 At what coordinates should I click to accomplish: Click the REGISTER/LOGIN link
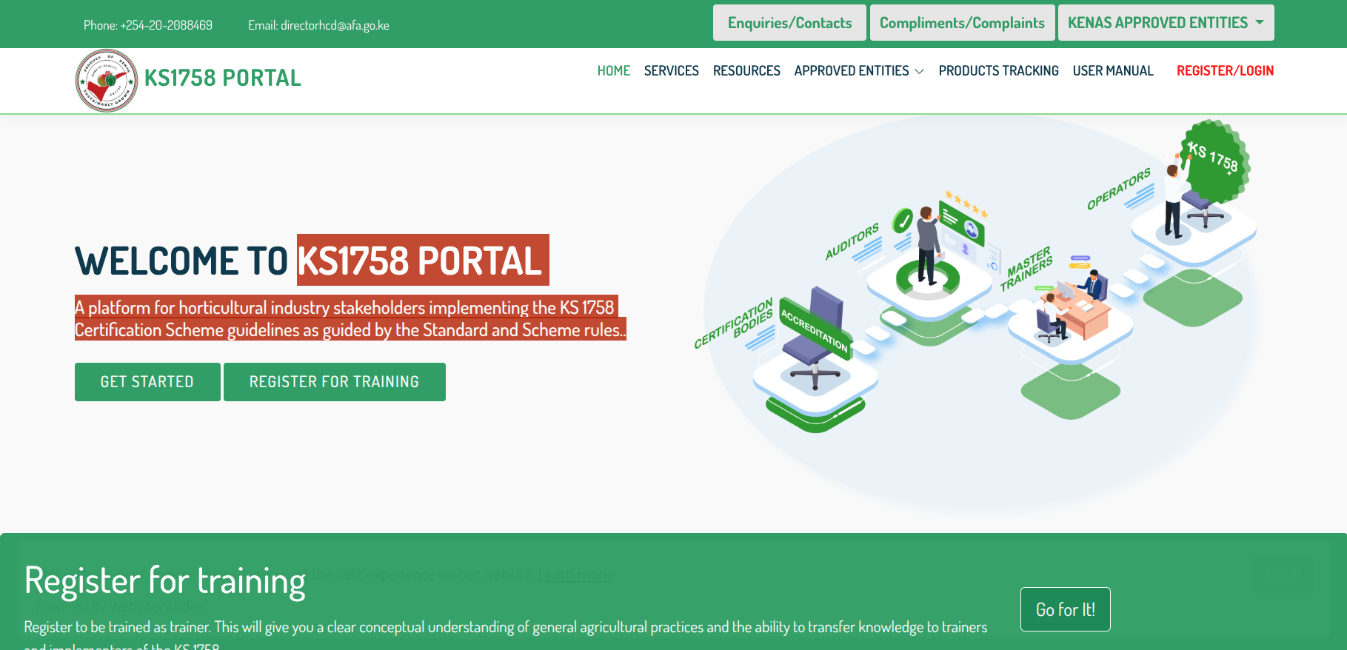(1225, 71)
